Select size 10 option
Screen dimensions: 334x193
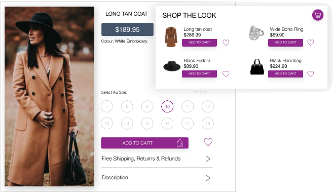coord(167,106)
